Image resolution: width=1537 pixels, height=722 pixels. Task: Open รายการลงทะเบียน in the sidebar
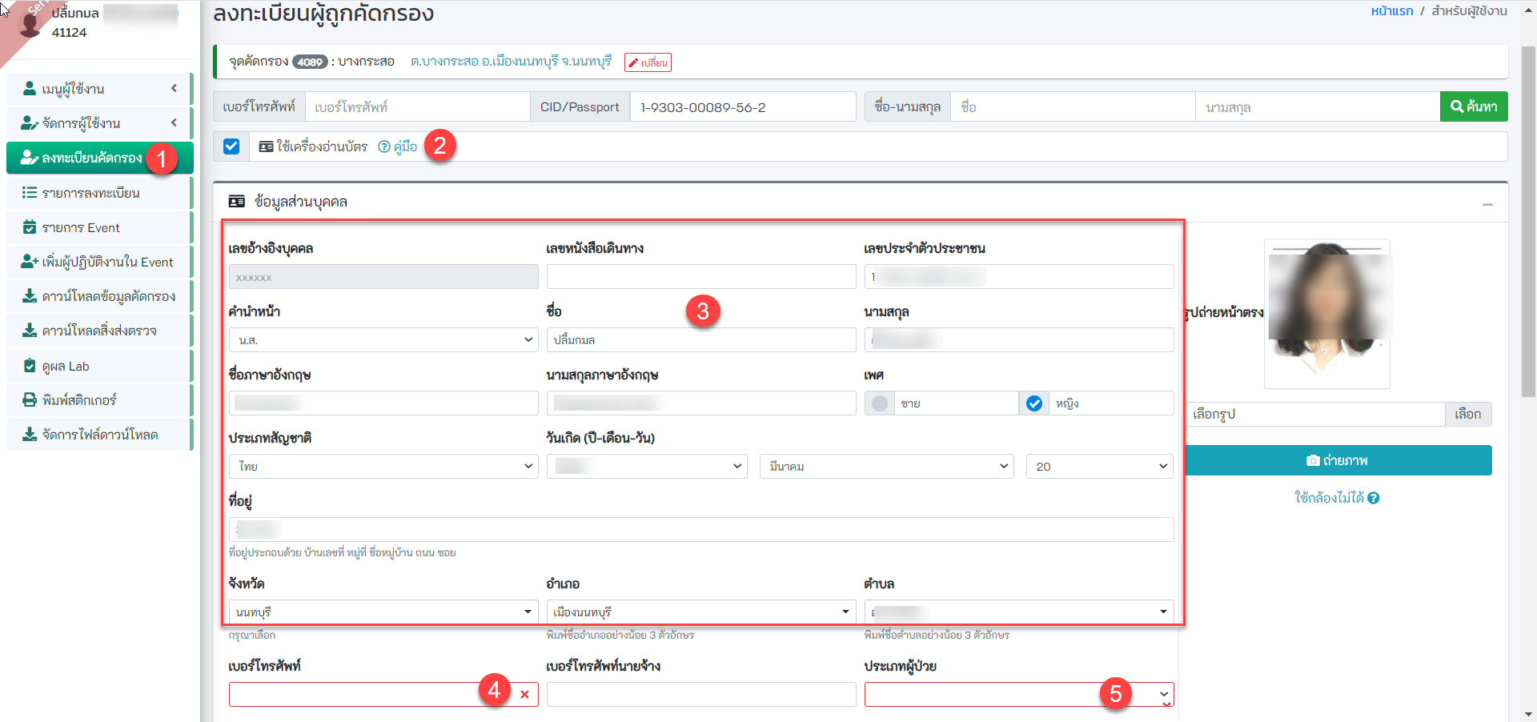(90, 193)
